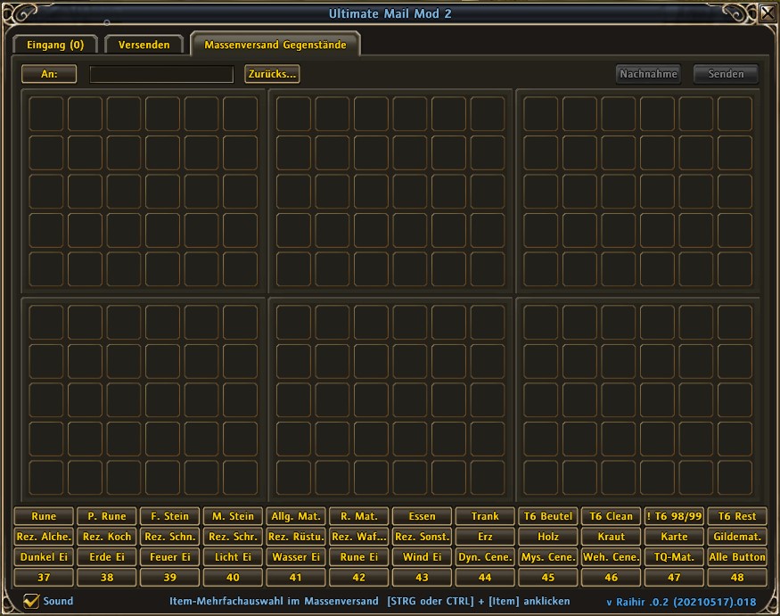
Task: Click the Nachnahme button
Action: tap(648, 74)
